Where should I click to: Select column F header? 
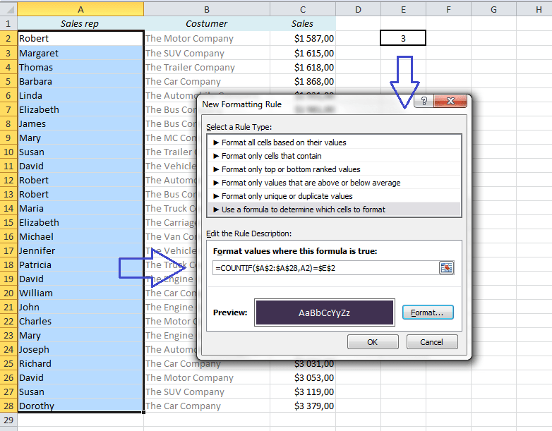[448, 9]
